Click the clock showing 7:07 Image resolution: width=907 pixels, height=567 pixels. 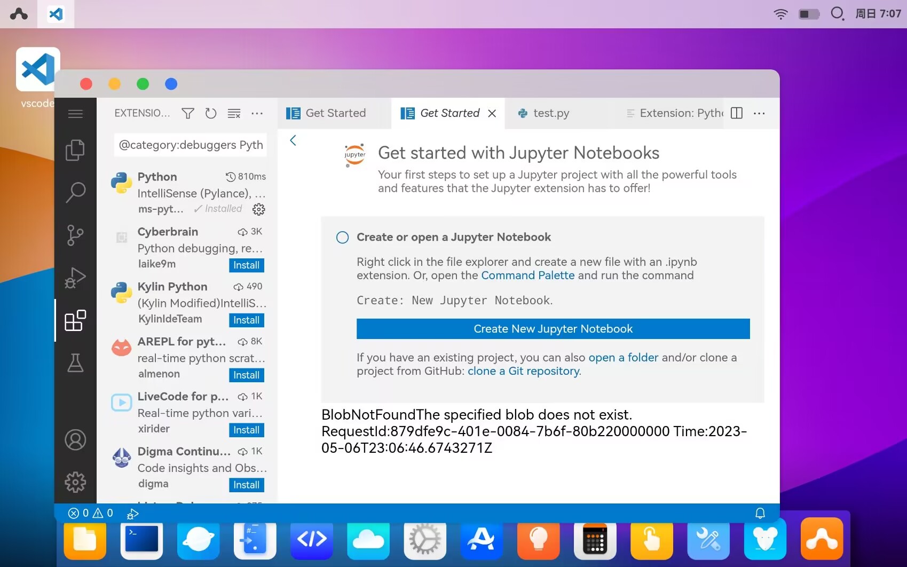[878, 14]
